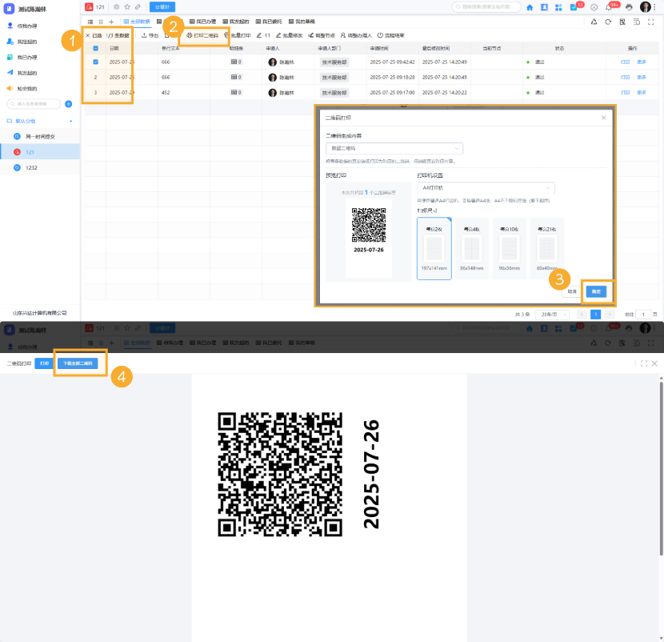Open the 20 per page pagination dropdown
Viewport: 664px width, 642px height.
click(552, 315)
